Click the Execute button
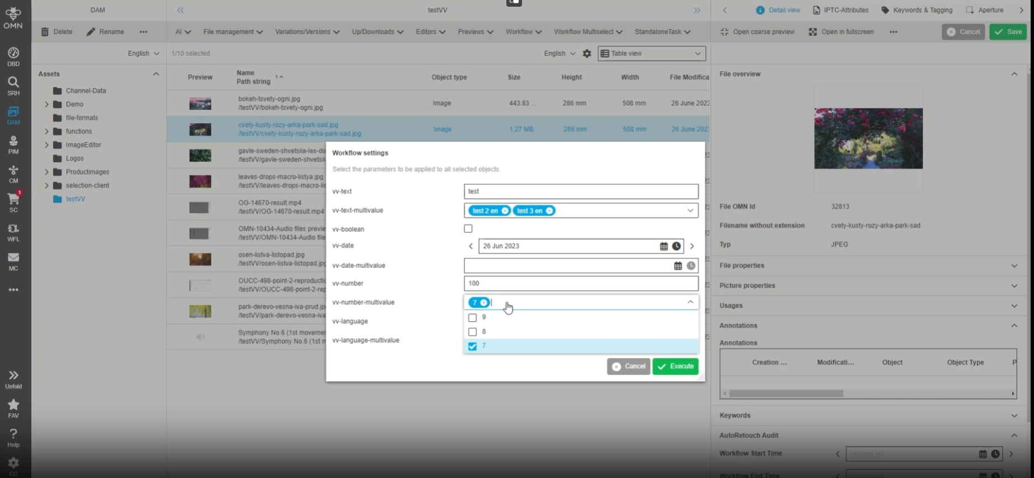1034x478 pixels. (x=675, y=366)
